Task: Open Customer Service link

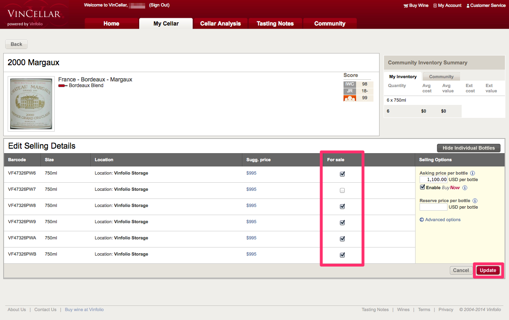Action: 488,6
